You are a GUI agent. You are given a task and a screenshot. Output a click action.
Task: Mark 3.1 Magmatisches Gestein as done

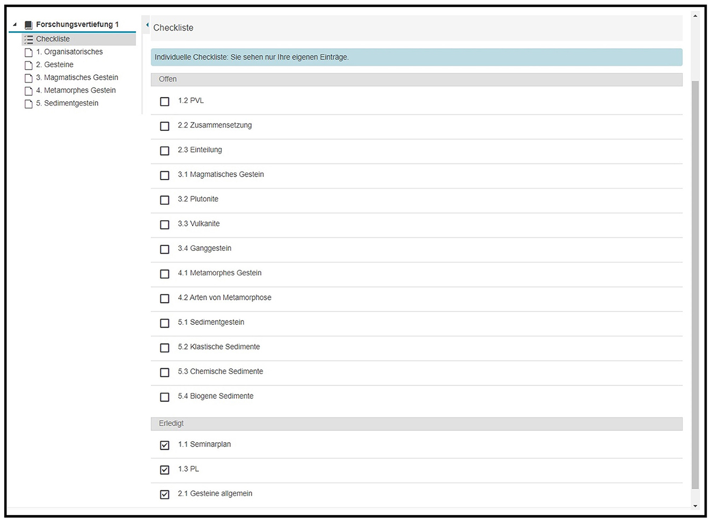coord(165,175)
